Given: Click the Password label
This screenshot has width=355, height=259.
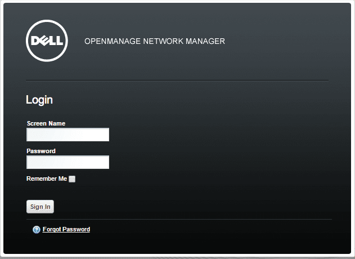Looking at the screenshot, I should (x=41, y=151).
